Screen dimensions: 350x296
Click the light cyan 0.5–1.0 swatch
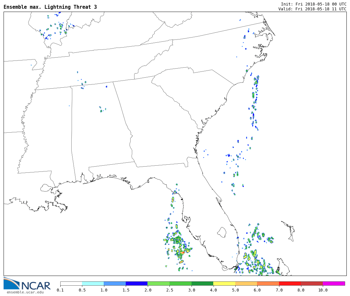click(93, 283)
